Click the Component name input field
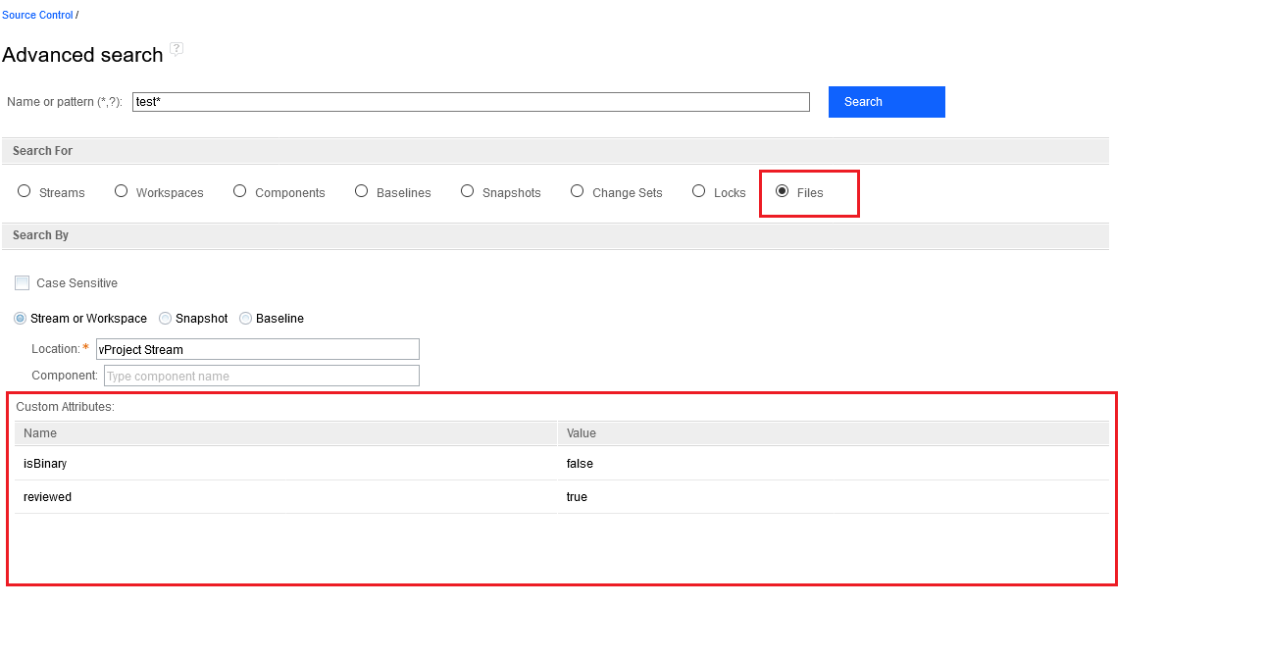Image resolution: width=1267 pixels, height=656 pixels. [x=261, y=376]
